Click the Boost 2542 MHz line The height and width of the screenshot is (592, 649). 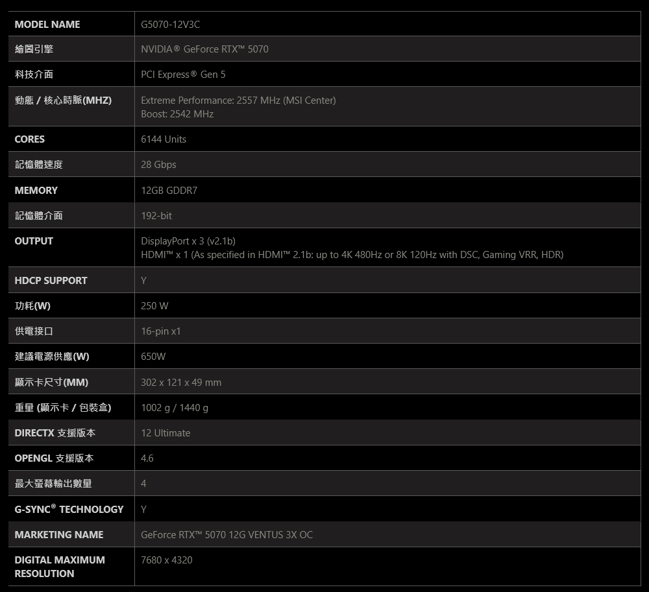177,114
